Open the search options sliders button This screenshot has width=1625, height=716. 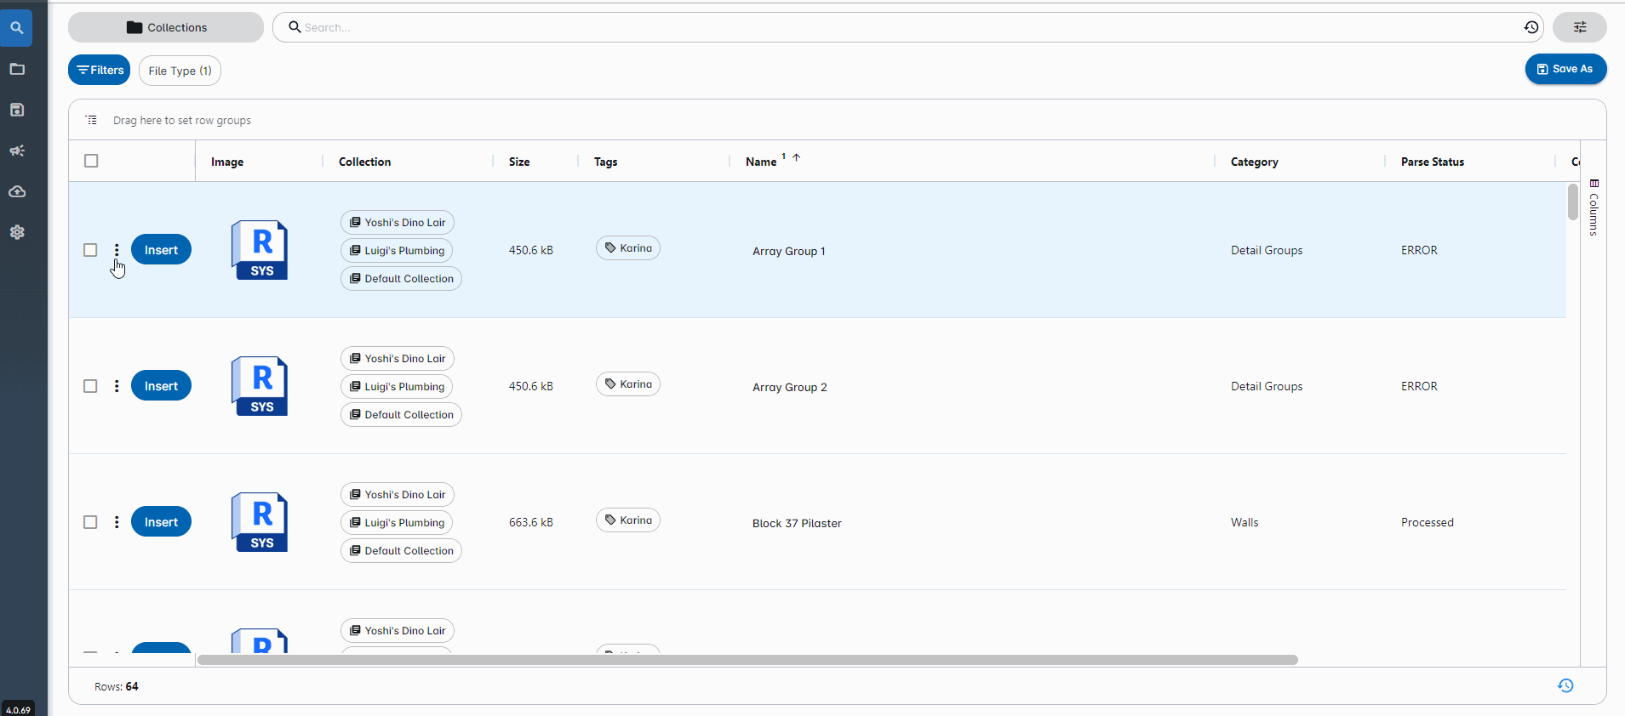pos(1579,27)
